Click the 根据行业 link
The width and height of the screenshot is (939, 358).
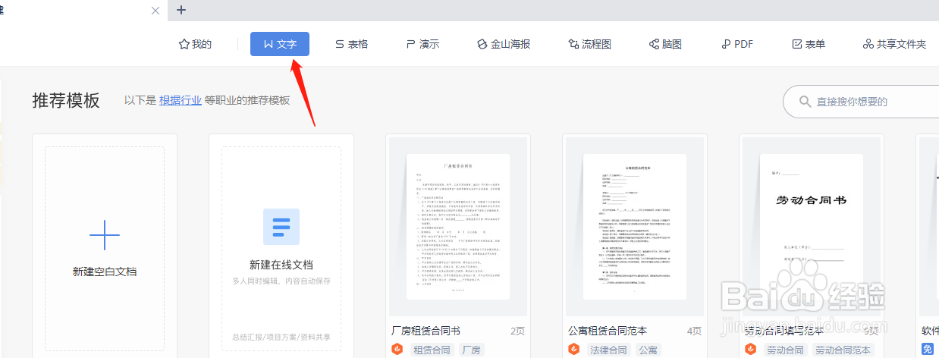181,100
